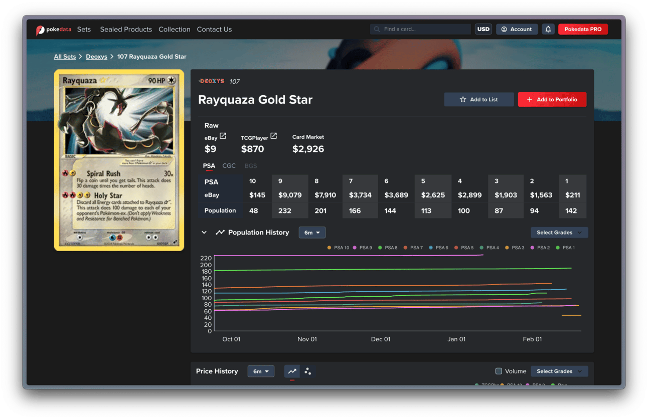Click the PSA 10 population value 48
This screenshot has height=419, width=648.
coord(254,211)
